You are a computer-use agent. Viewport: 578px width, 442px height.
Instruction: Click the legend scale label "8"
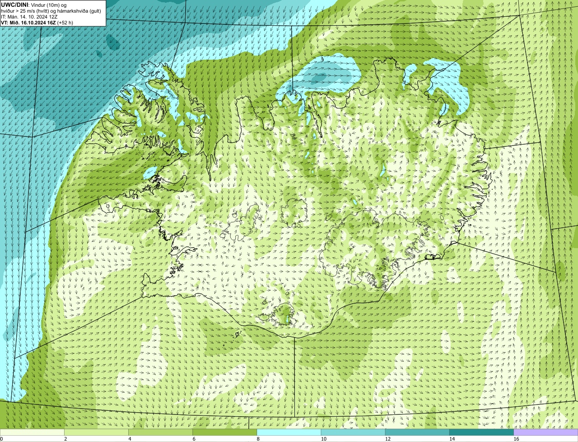(258, 439)
